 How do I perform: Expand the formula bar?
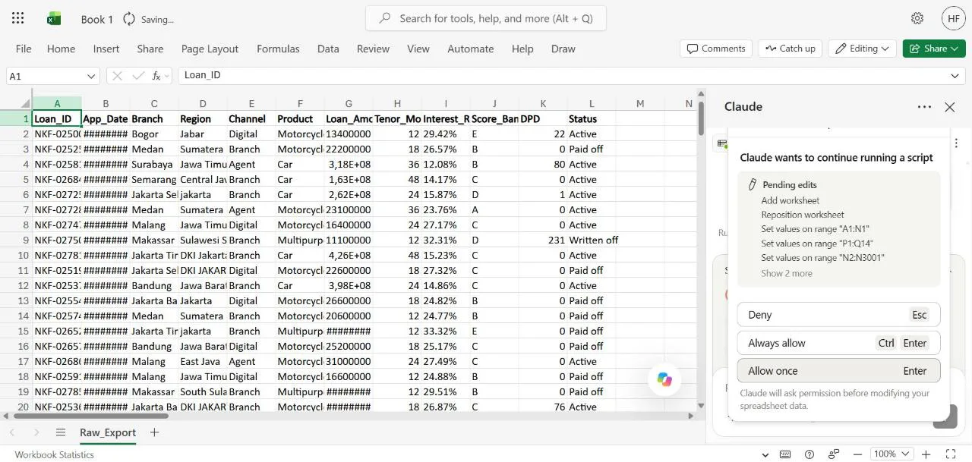[x=955, y=76]
